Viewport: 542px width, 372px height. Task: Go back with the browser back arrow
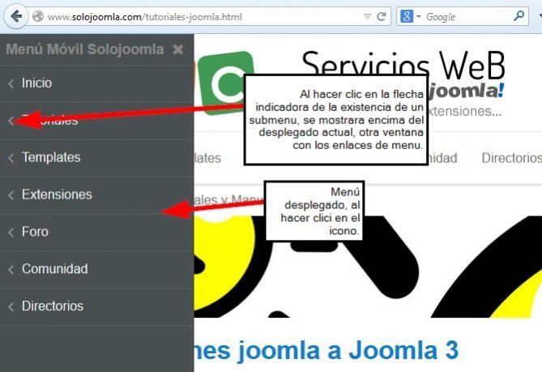[x=16, y=16]
